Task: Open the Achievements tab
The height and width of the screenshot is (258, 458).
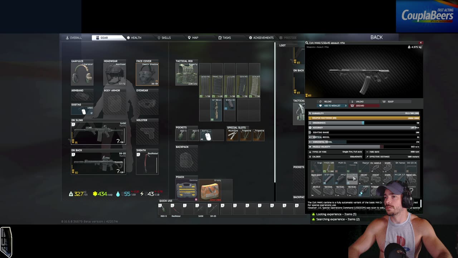Action: 261,38
